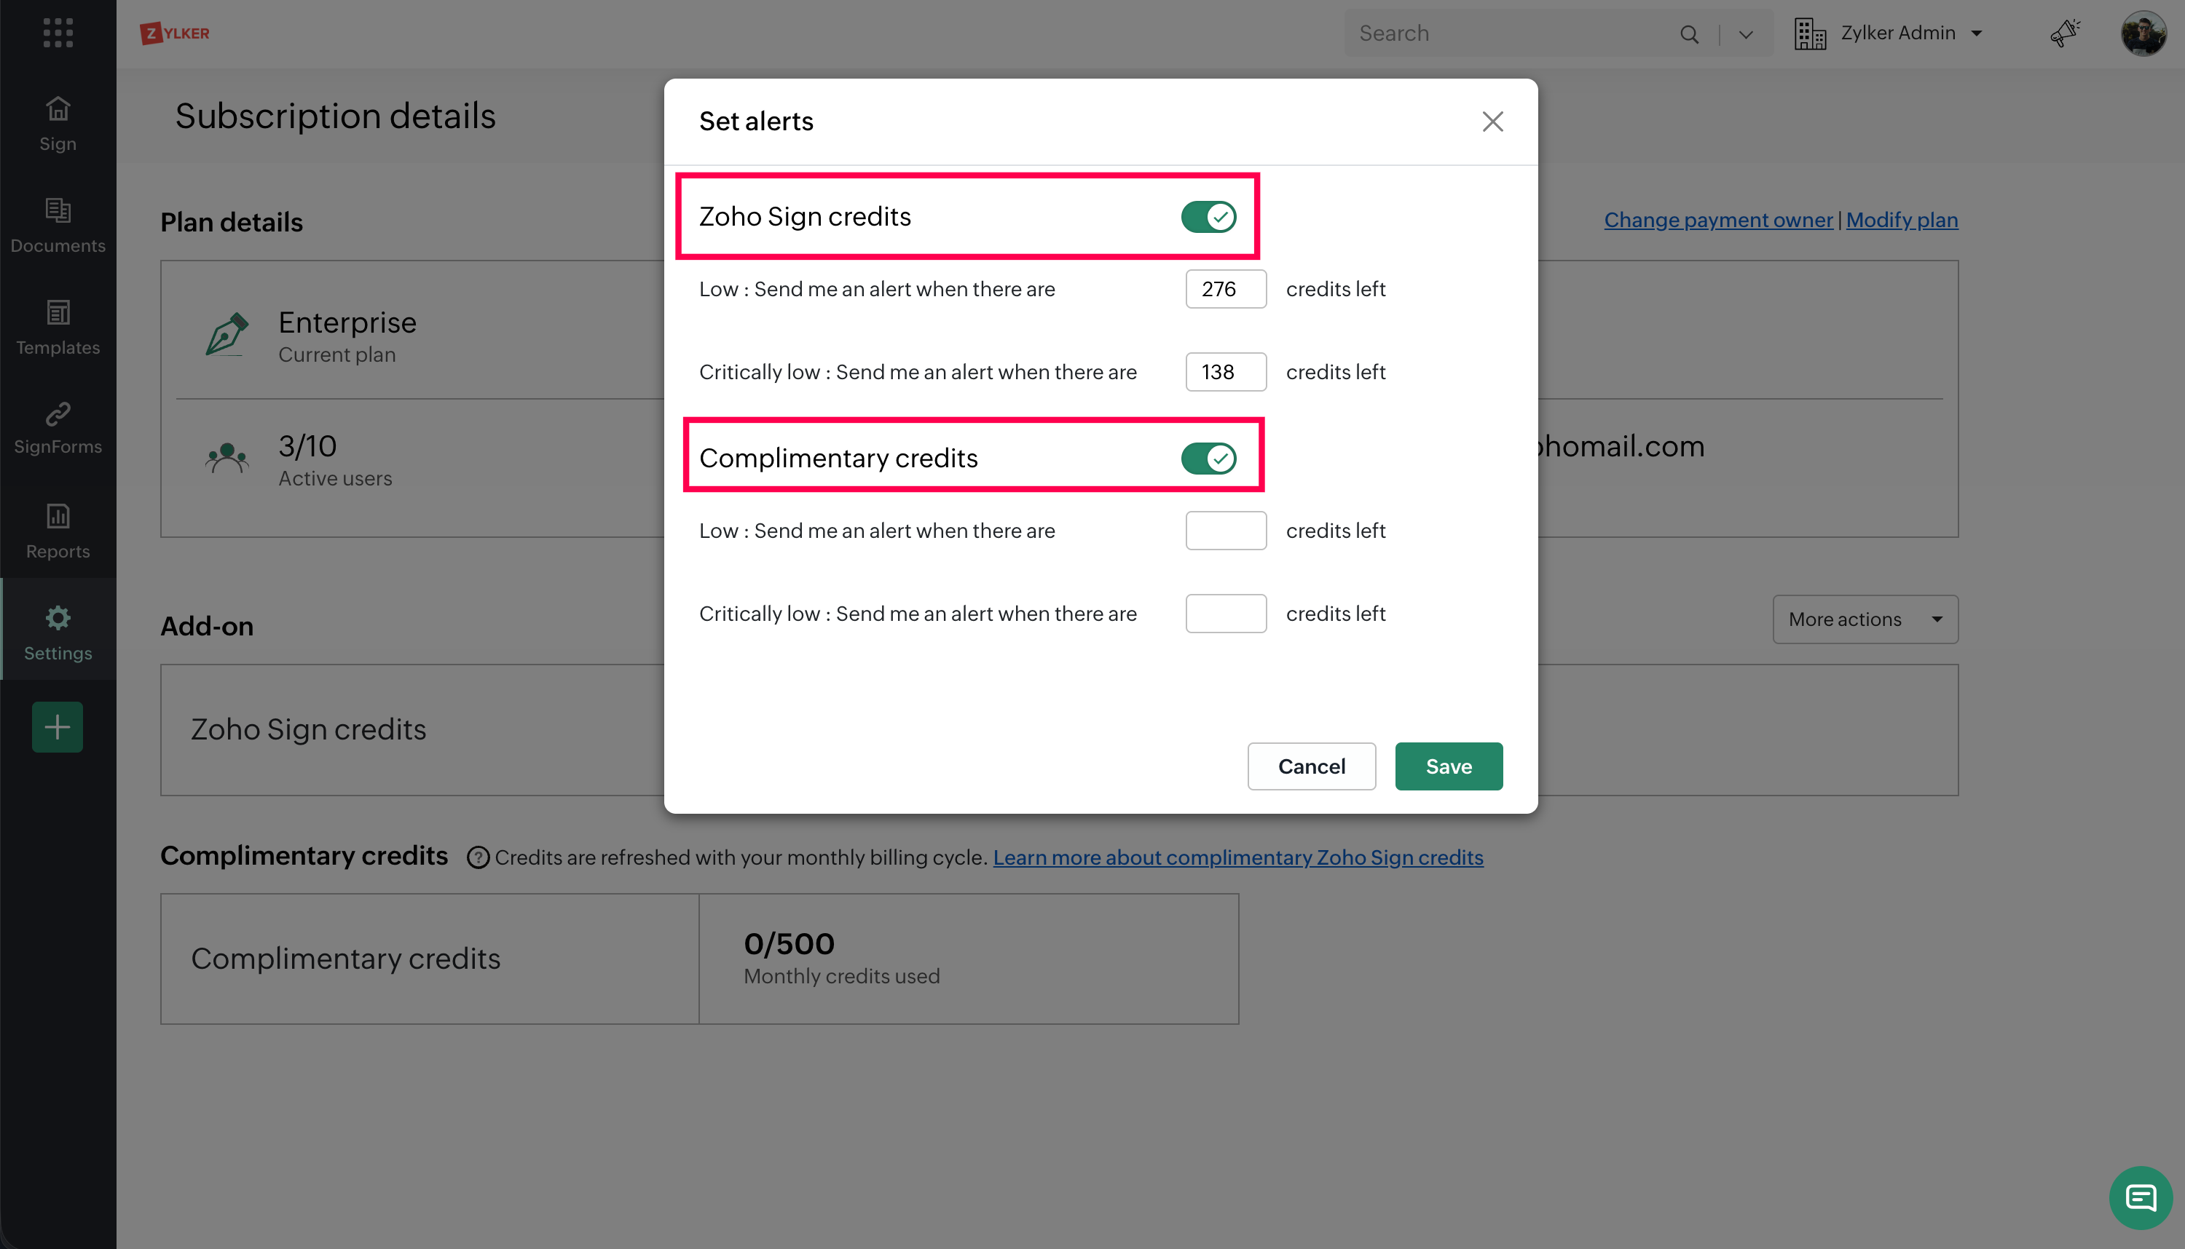Viewport: 2185px width, 1249px height.
Task: Click Complimentary credits Low threshold field
Action: click(1224, 530)
